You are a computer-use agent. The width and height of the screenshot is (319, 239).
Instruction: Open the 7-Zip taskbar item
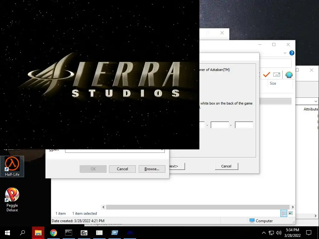tap(84, 233)
